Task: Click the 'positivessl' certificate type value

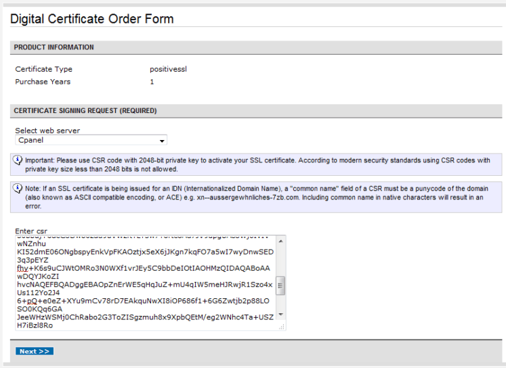Action: click(x=167, y=69)
